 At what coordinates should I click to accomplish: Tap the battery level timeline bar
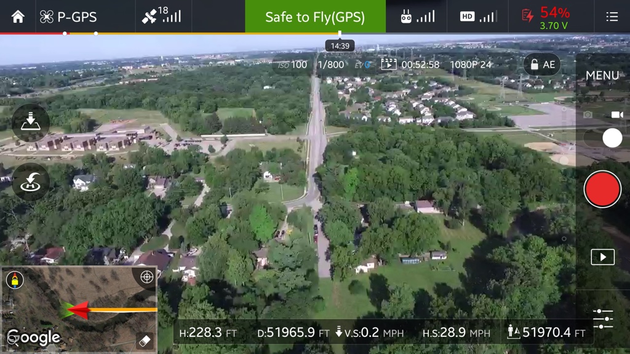click(315, 33)
